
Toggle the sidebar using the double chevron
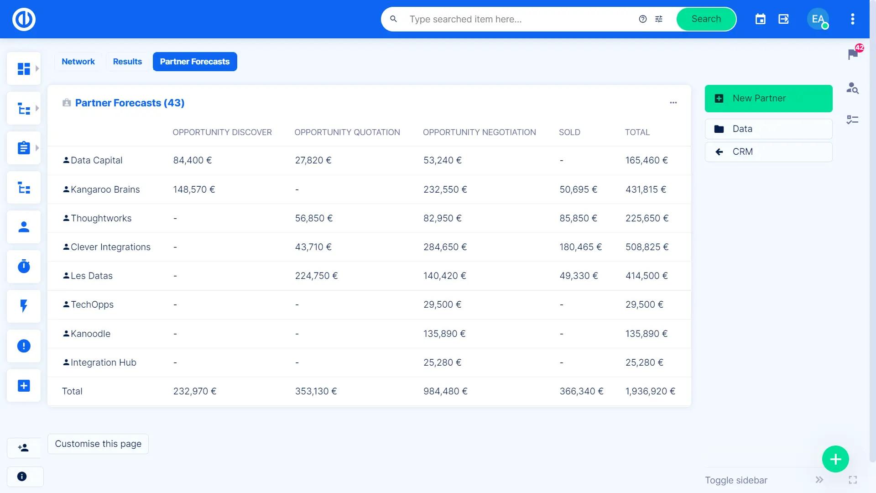(819, 480)
